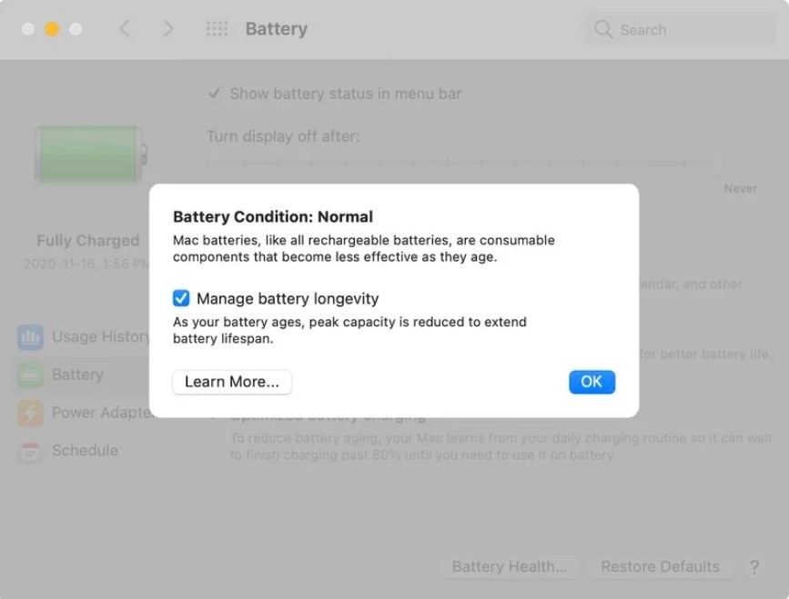Click the Schedule calendar icon
The image size is (789, 599).
(x=30, y=451)
